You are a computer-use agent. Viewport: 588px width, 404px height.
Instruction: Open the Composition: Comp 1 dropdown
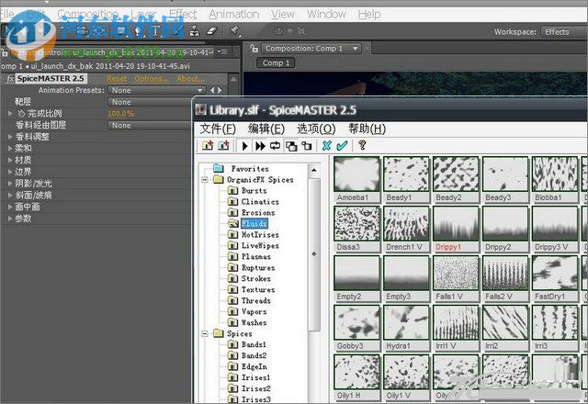311,49
